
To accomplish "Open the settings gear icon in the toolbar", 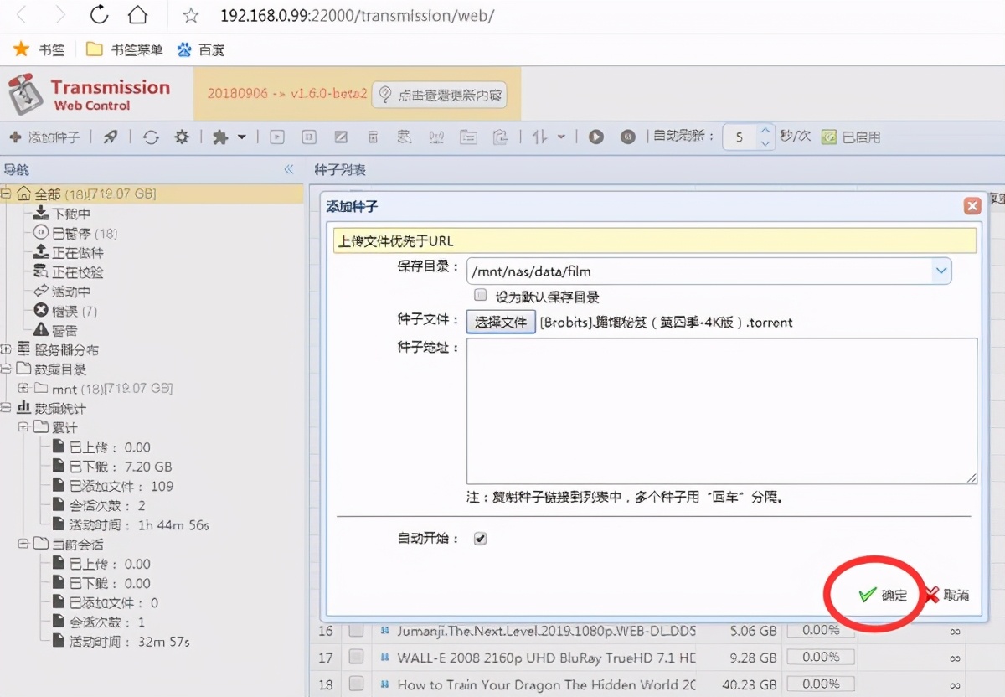I will point(183,137).
